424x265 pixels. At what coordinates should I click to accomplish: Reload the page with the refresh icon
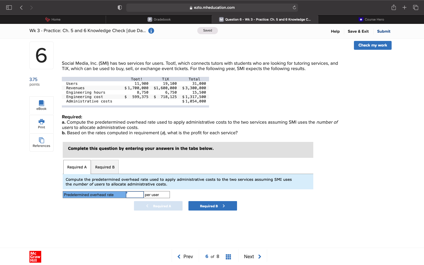(x=294, y=8)
